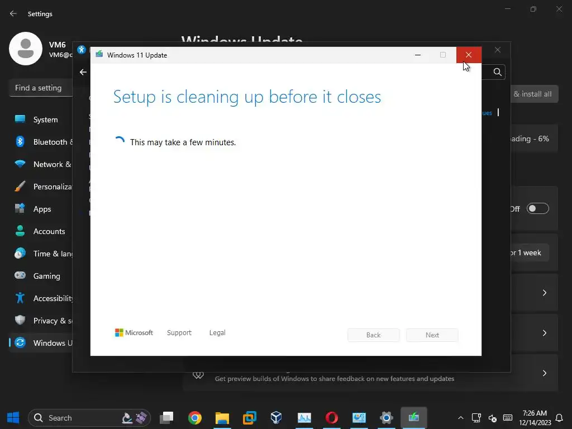Viewport: 572px width, 429px height.
Task: Click the Back button in setup dialog
Action: tap(374, 335)
